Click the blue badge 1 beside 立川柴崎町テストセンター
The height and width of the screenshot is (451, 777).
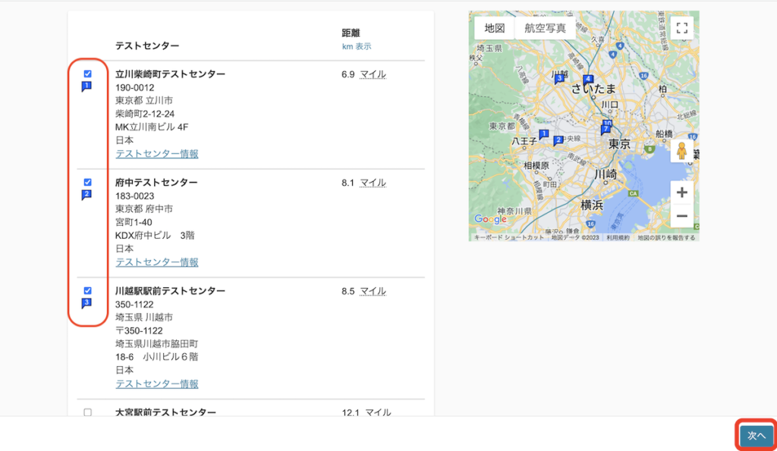87,87
